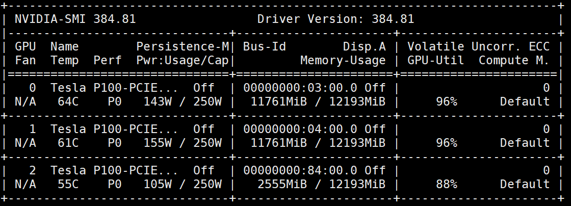This screenshot has height=206, width=571.
Task: Click the 64C temperature value
Action: pyautogui.click(x=68, y=101)
